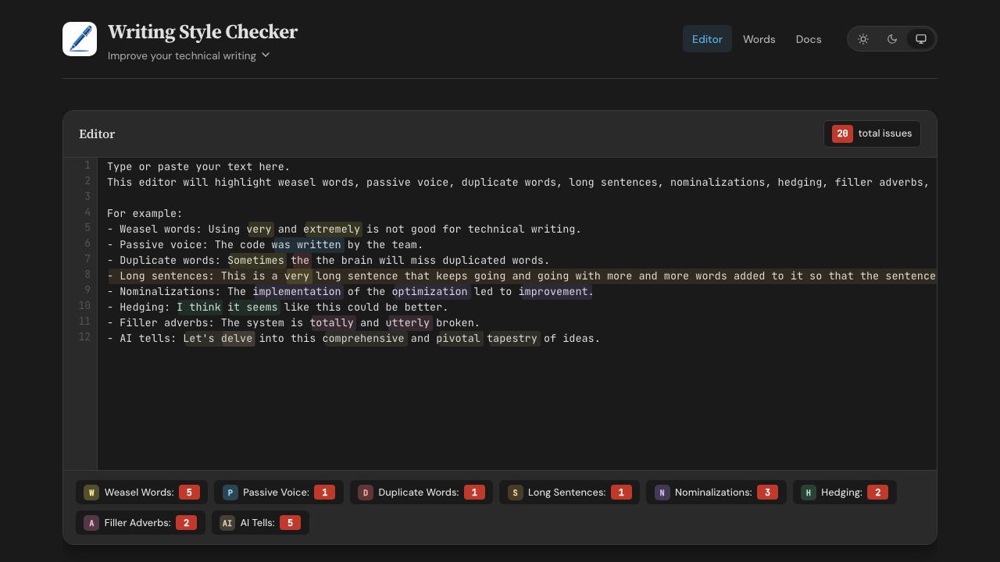This screenshot has width=1000, height=562.
Task: Click highlighted word 'implementation'
Action: coord(297,291)
